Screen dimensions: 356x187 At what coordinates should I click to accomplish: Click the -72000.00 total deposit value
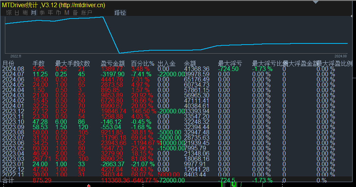click(171, 181)
